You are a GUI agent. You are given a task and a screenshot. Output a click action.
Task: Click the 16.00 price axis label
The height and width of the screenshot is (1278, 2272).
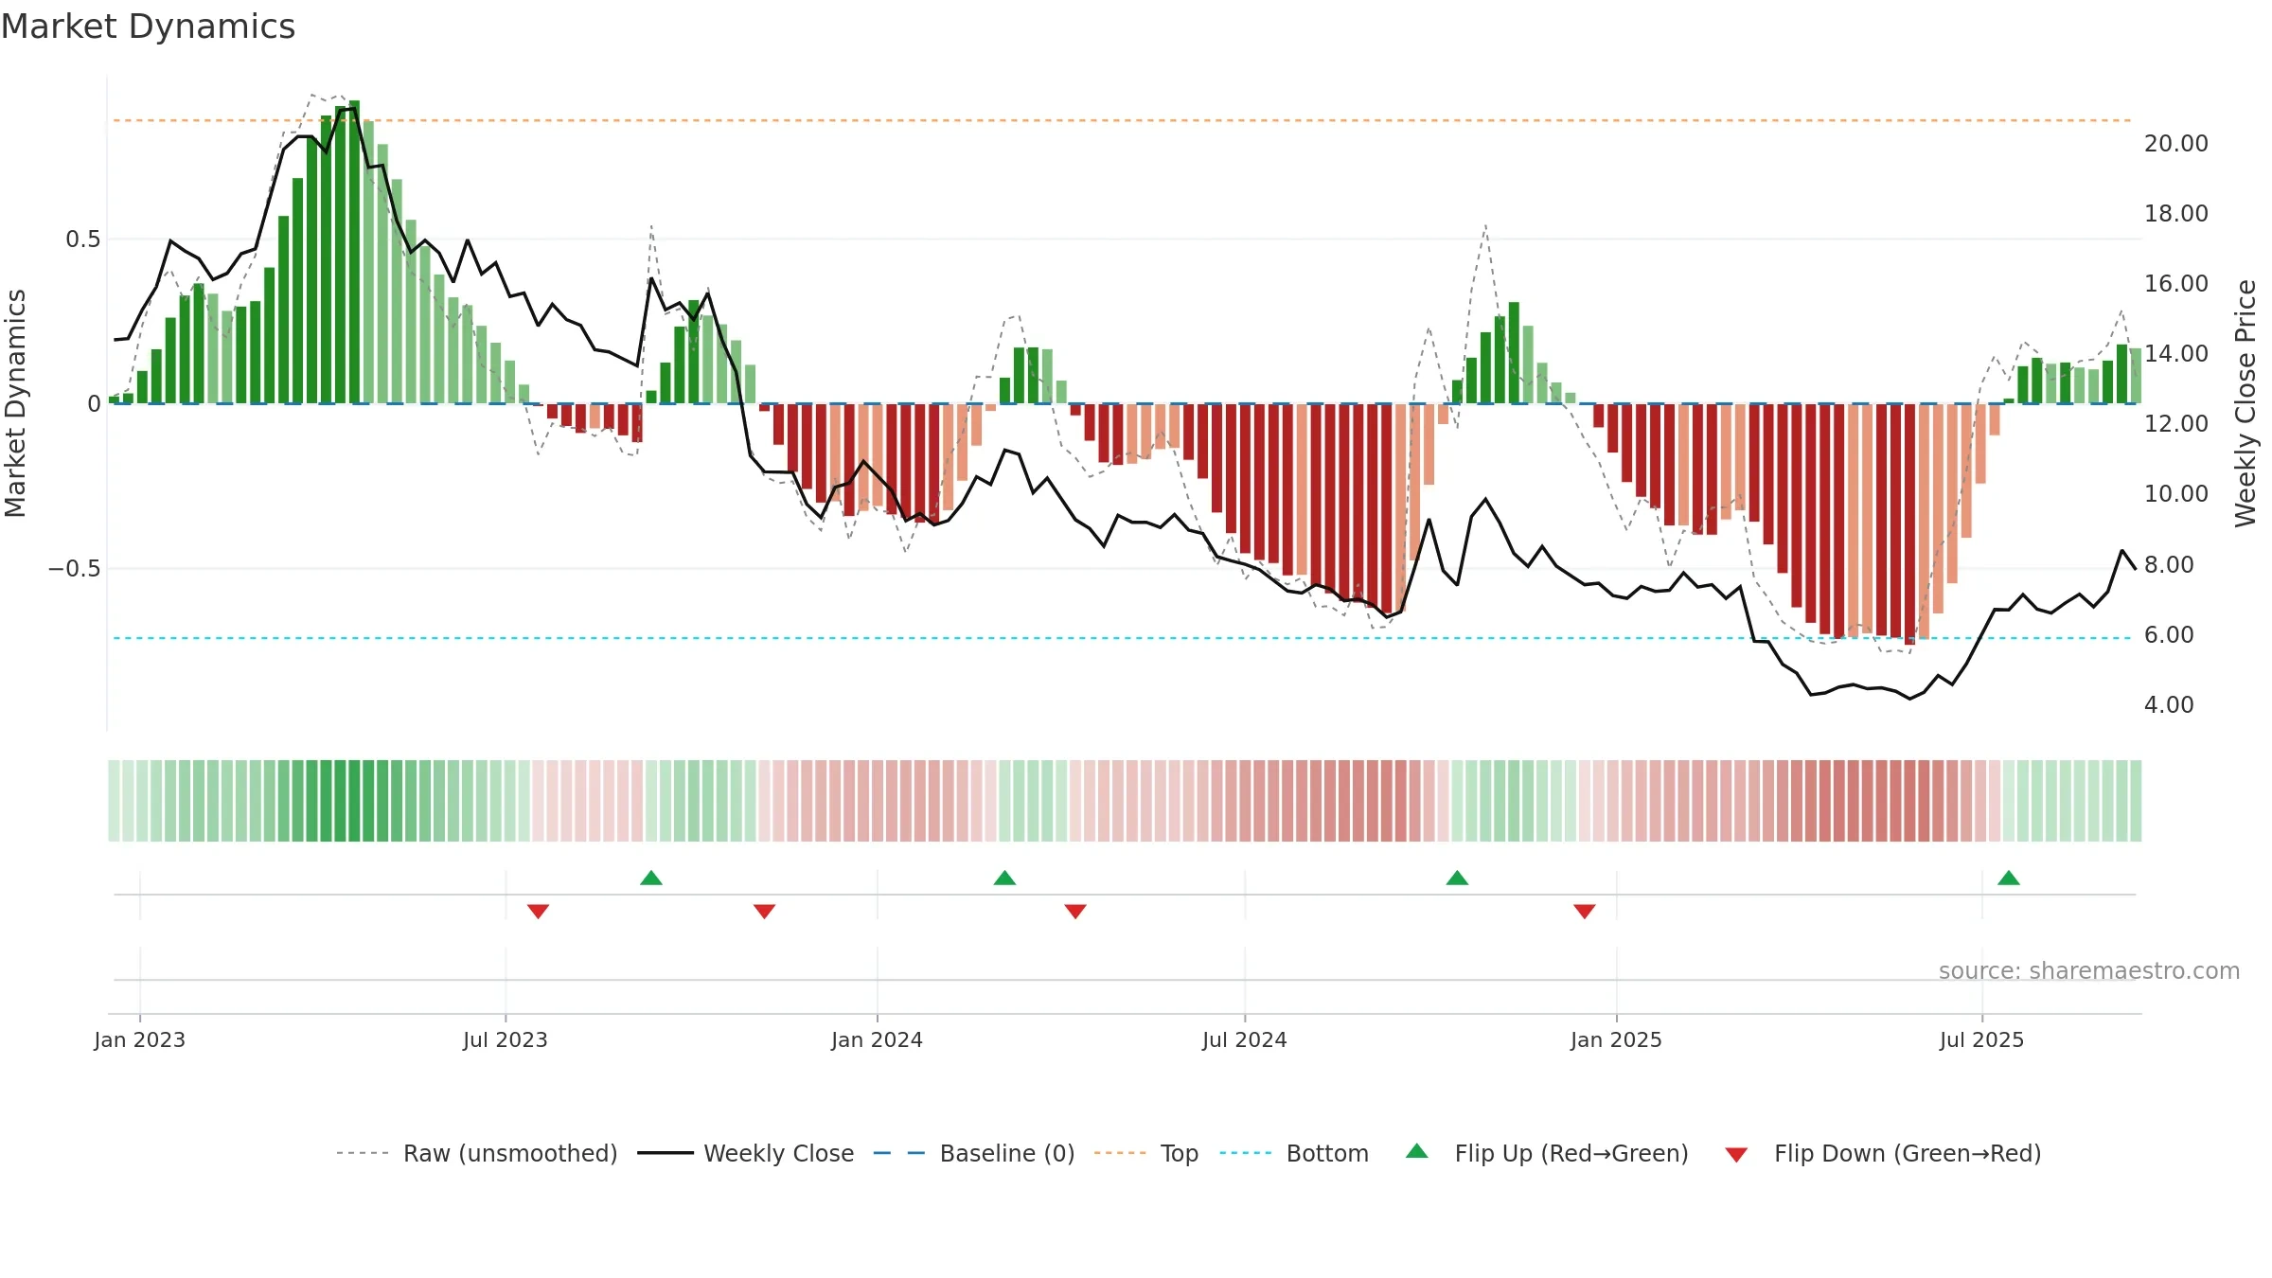pyautogui.click(x=2176, y=284)
